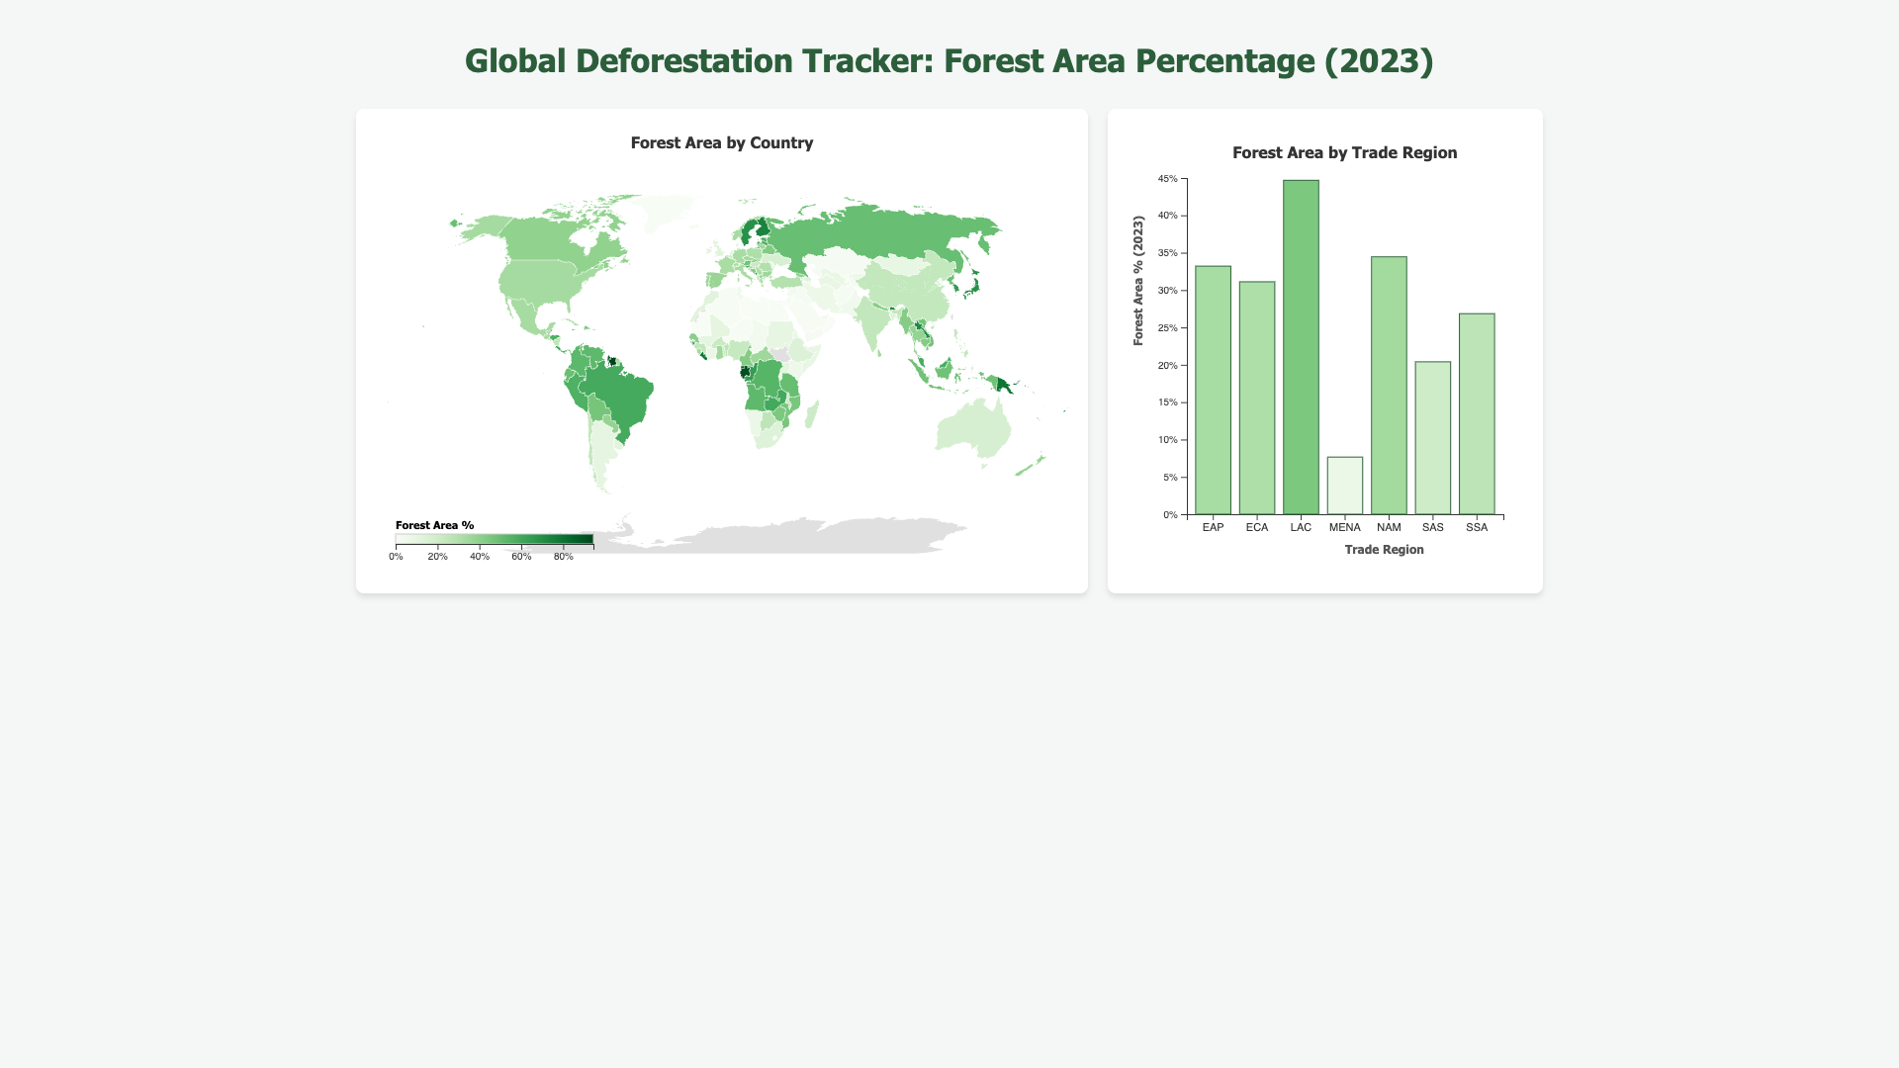Viewport: 1899px width, 1068px height.
Task: Click the SSA axis tick label
Action: 1477,527
